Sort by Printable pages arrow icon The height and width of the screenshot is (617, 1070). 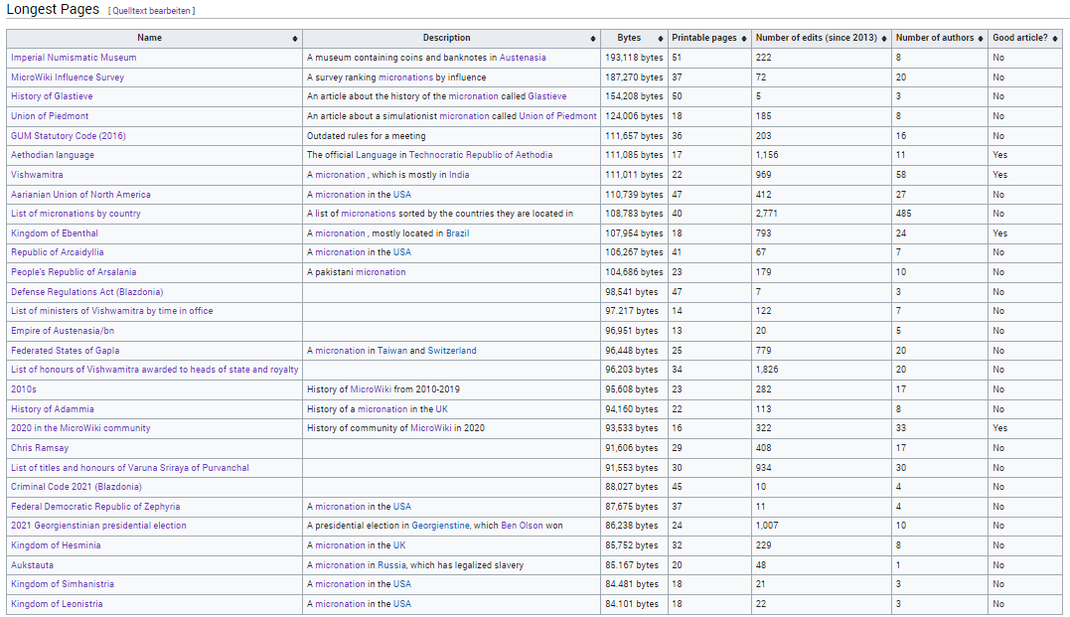[x=744, y=39]
